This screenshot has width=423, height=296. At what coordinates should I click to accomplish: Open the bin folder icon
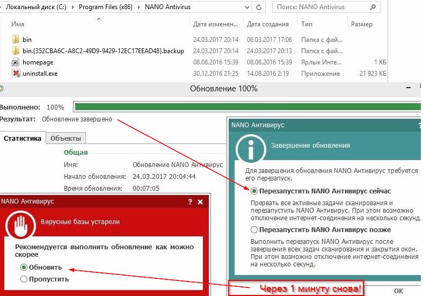pyautogui.click(x=16, y=40)
